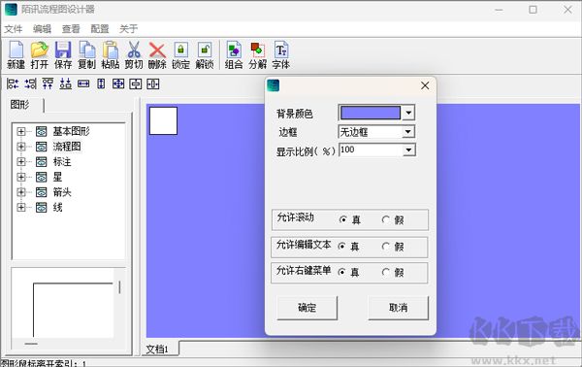This screenshot has height=367, width=582.
Task: Set 允许右键菜单 to 假
Action: coord(386,272)
